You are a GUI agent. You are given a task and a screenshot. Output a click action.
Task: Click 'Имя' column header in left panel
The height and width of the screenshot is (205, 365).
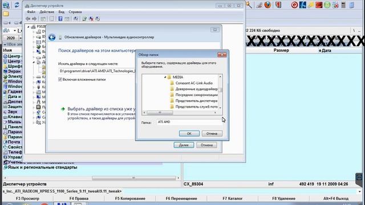click(7, 51)
